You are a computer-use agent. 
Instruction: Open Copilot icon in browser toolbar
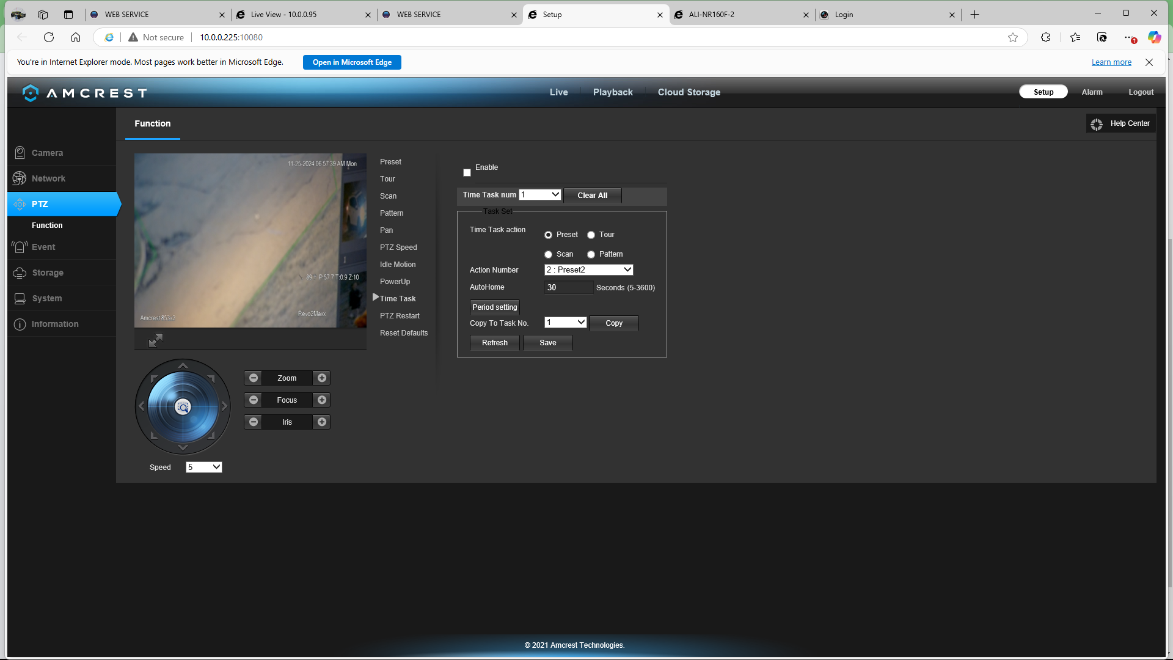[x=1154, y=37]
